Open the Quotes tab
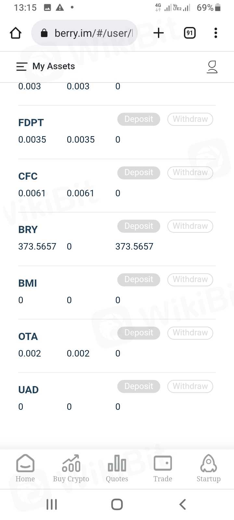This screenshot has width=234, height=520. (117, 468)
